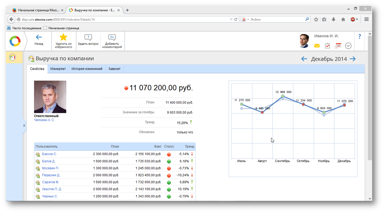
Task: Click the Иванов И. И. avatar photo
Action: pyautogui.click(x=304, y=41)
